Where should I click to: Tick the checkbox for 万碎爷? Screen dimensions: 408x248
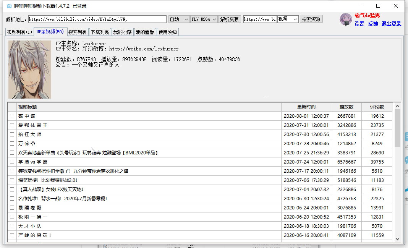12,143
